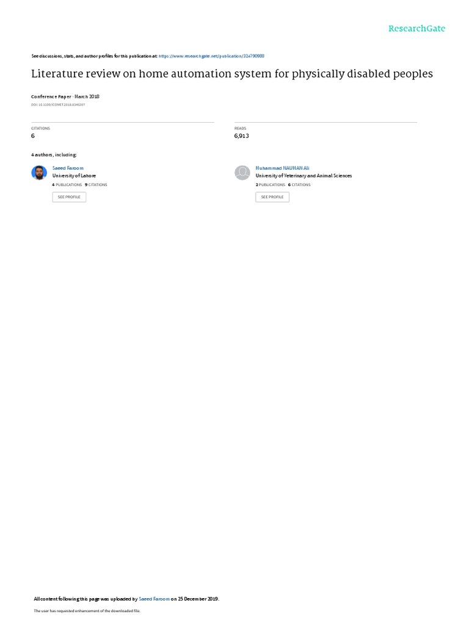Follow the Saeed Faroom uploader link in footer
The width and height of the screenshot is (469, 625).
154,599
